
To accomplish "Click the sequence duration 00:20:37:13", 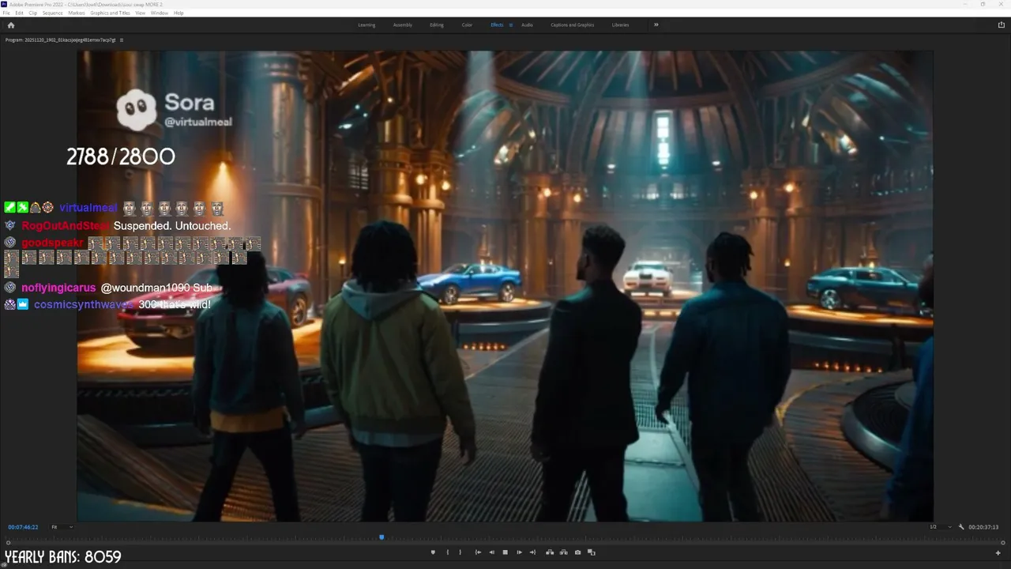I will tap(983, 527).
